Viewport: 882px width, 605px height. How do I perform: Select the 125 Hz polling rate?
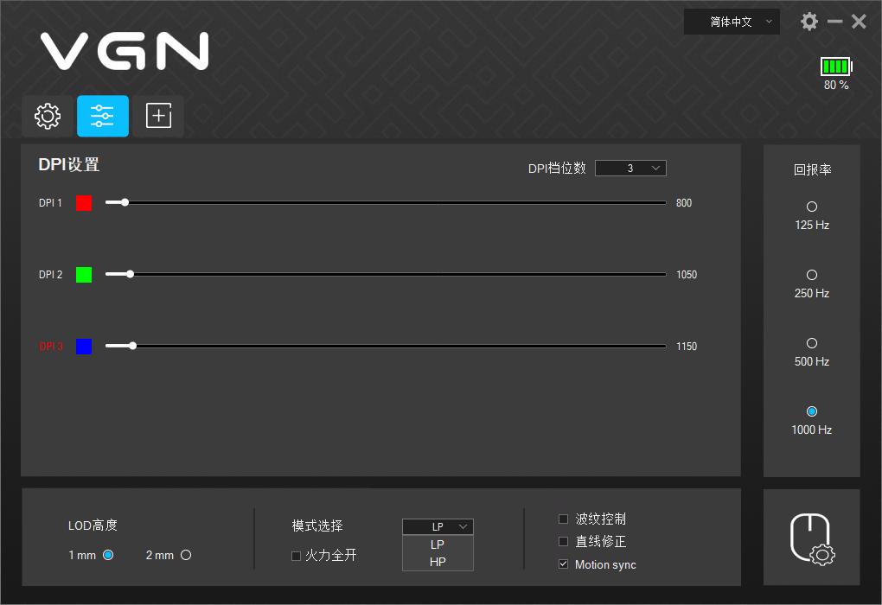(x=812, y=207)
